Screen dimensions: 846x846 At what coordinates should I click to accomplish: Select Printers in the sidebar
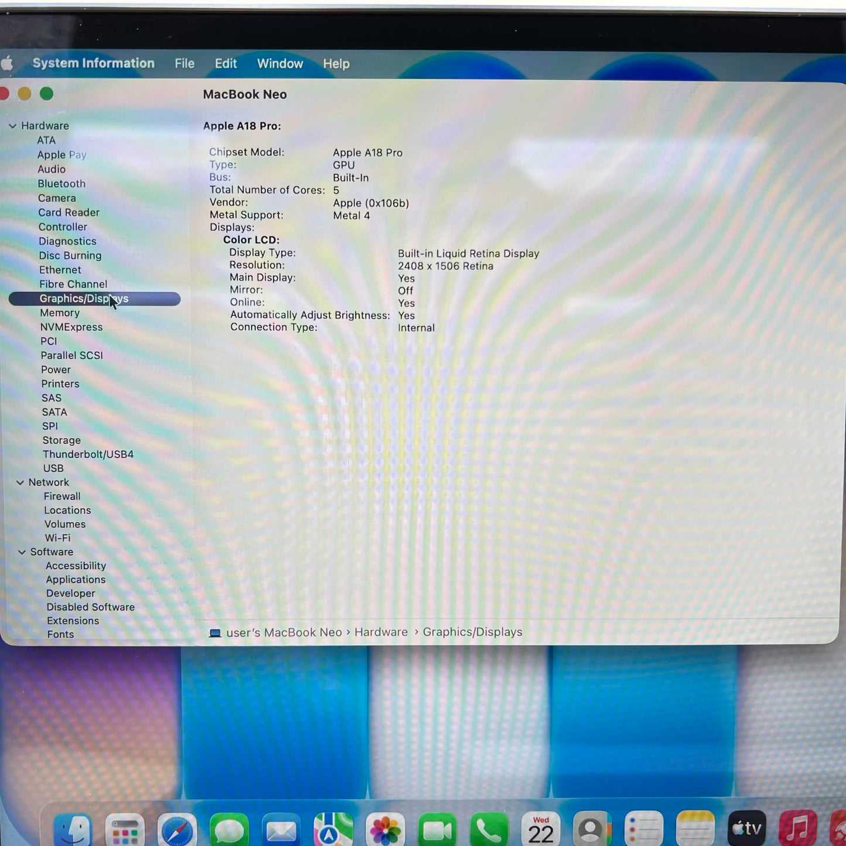60,384
